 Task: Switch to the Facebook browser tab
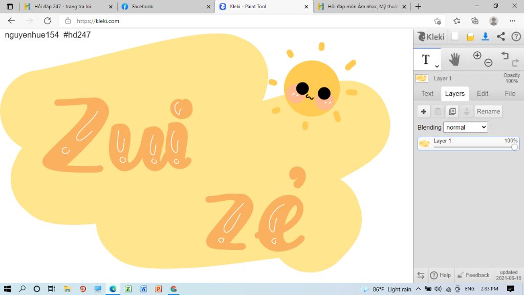click(x=142, y=6)
